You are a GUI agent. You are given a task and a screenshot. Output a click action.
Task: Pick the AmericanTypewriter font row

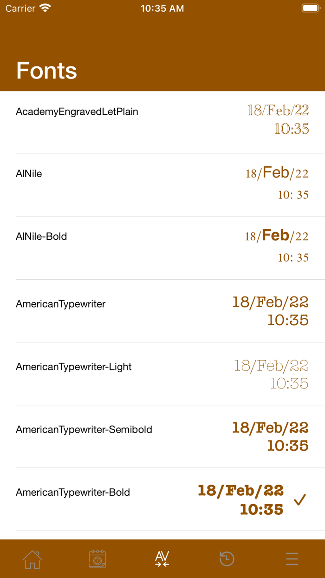click(61, 304)
